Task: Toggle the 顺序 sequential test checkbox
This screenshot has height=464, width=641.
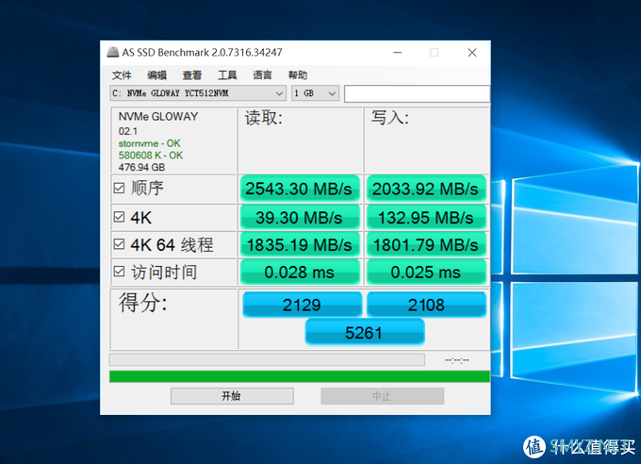Action: [119, 189]
